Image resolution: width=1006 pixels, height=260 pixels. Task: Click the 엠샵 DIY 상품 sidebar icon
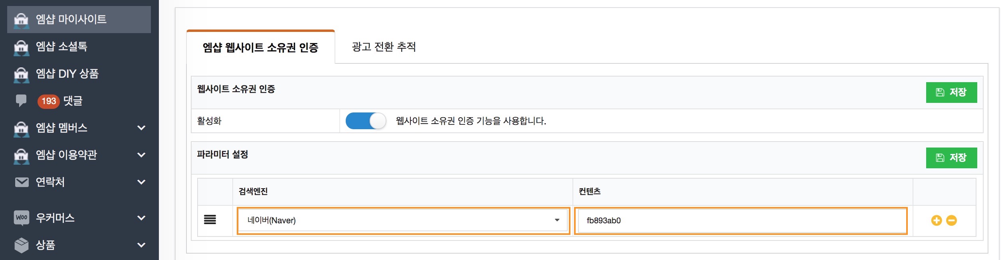21,74
